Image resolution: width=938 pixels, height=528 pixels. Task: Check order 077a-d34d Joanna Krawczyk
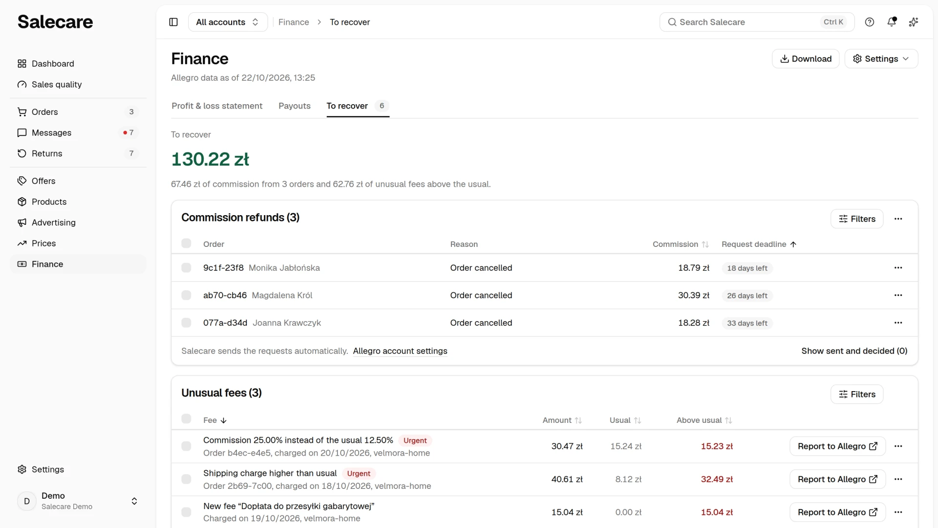(x=186, y=323)
